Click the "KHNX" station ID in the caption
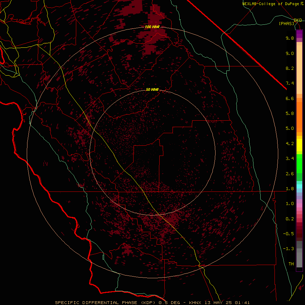The image size is (305, 305). (x=195, y=303)
